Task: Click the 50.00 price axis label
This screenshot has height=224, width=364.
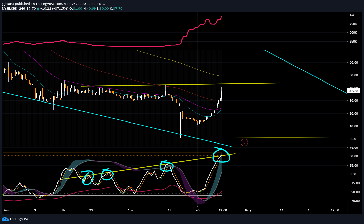Action: (354, 75)
